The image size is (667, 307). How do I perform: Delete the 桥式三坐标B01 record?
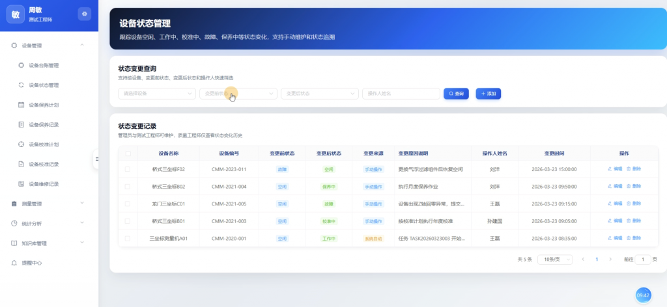pos(634,220)
